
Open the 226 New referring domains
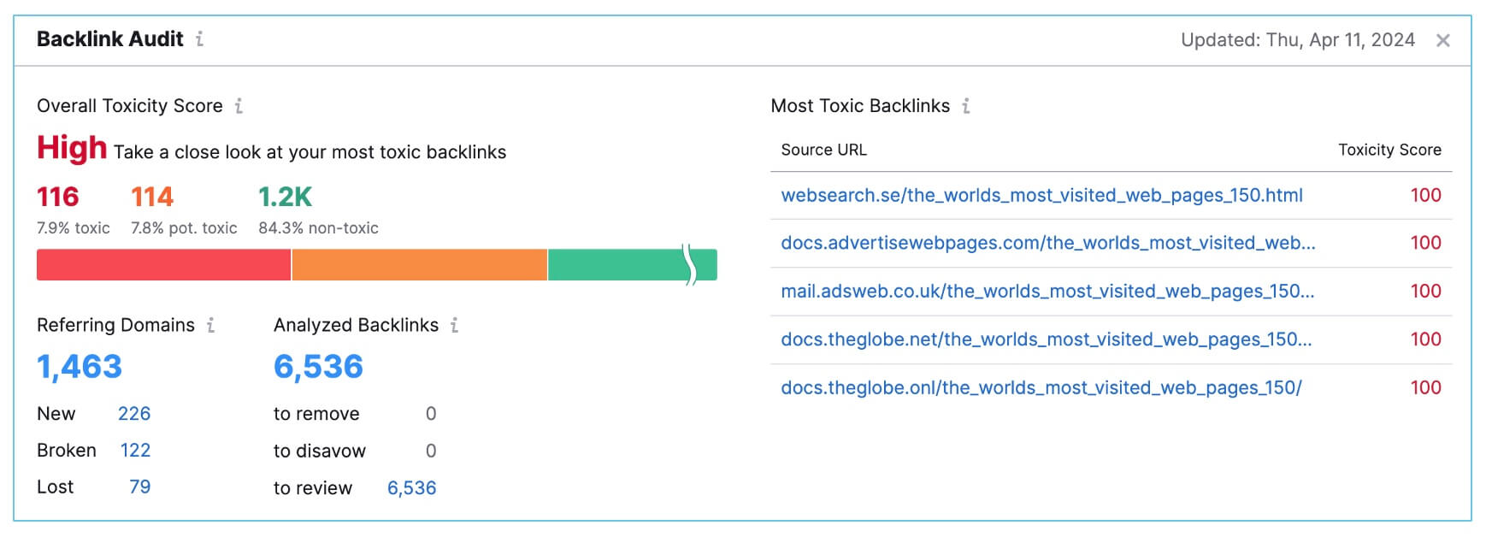pyautogui.click(x=134, y=414)
